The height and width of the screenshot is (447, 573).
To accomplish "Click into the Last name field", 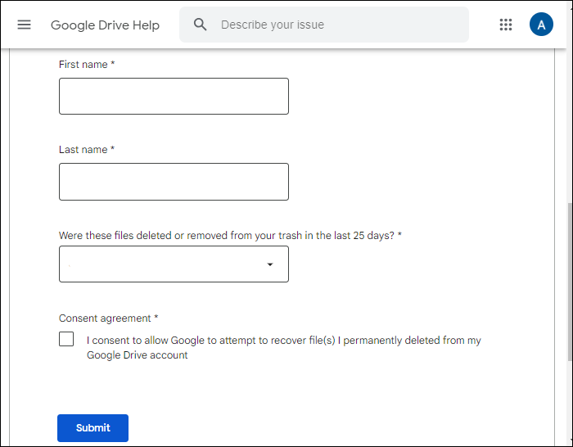I will tap(174, 181).
